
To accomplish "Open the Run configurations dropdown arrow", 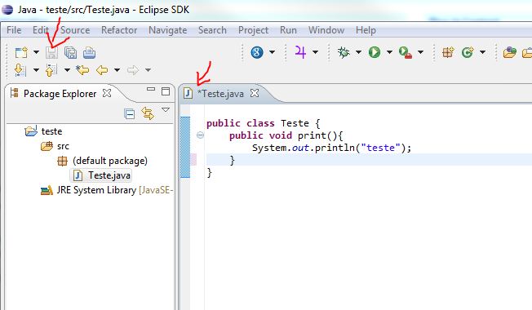I will (x=389, y=52).
